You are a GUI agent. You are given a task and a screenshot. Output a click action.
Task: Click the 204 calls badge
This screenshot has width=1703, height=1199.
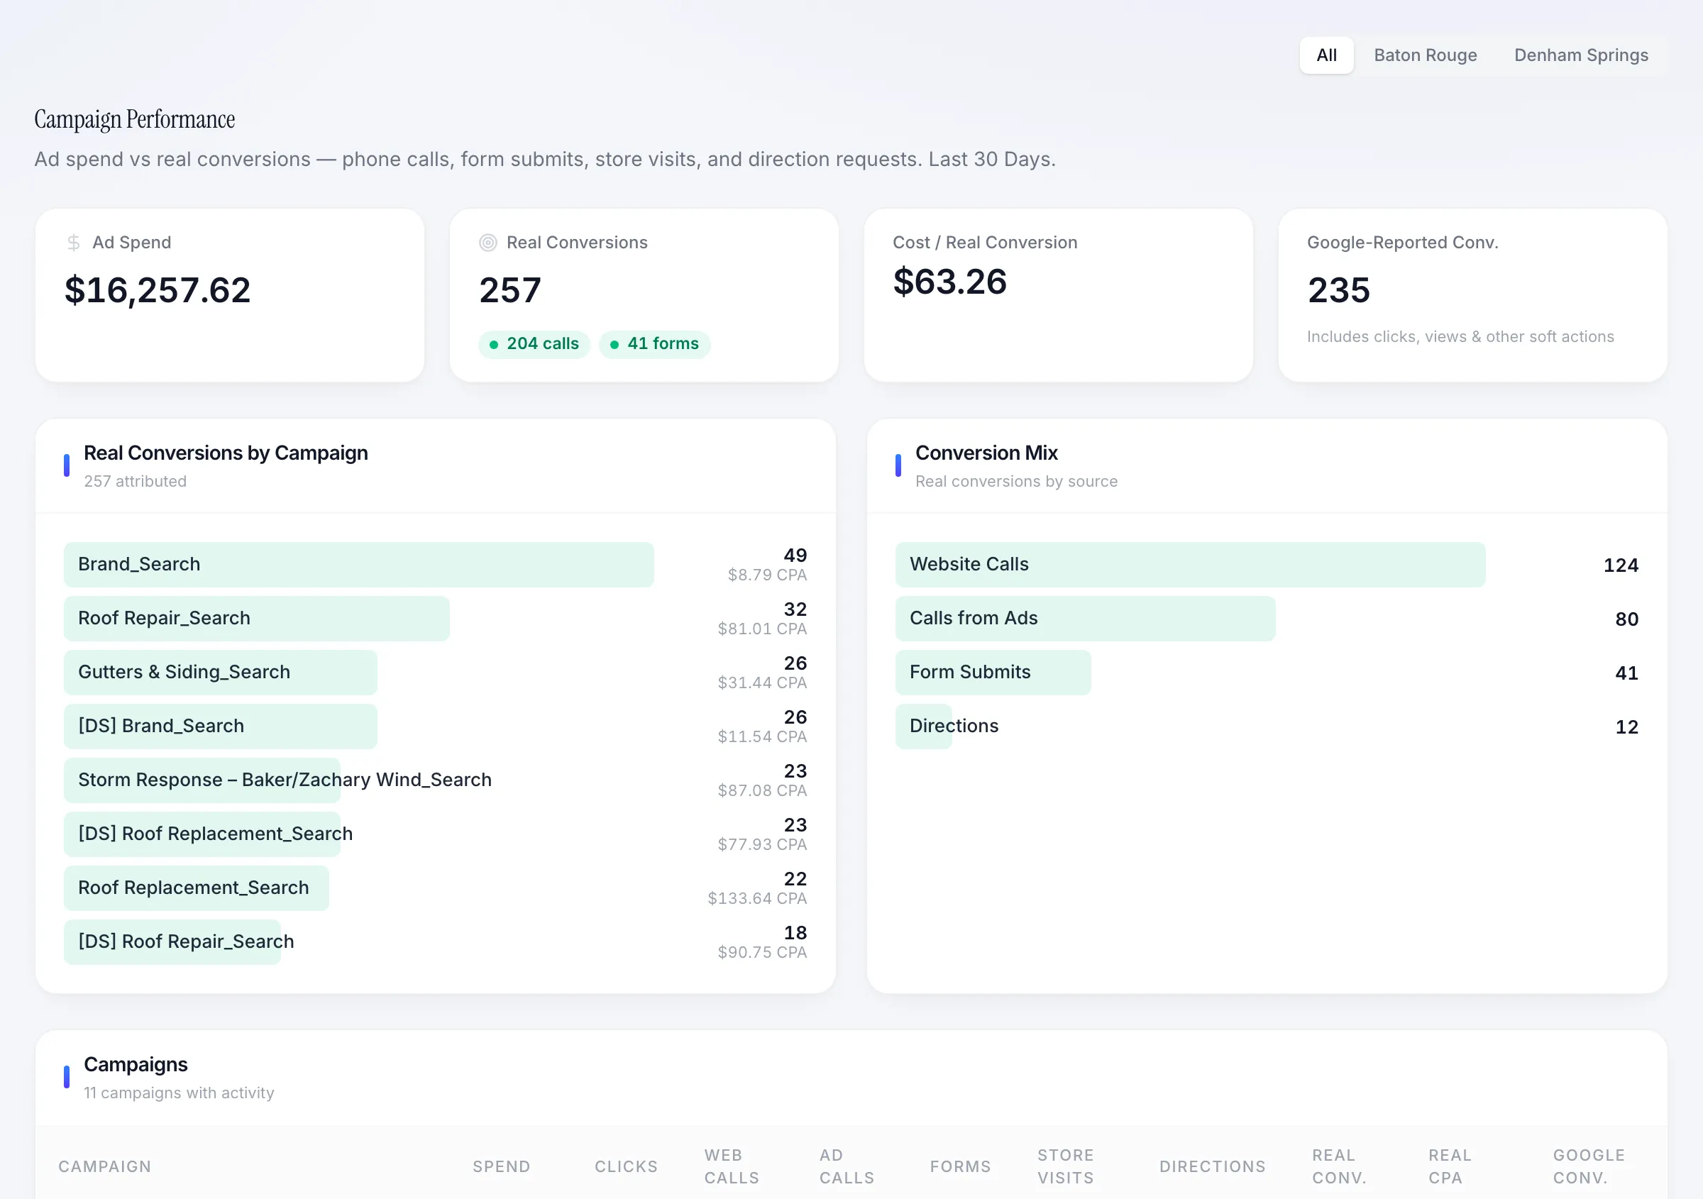tap(534, 344)
